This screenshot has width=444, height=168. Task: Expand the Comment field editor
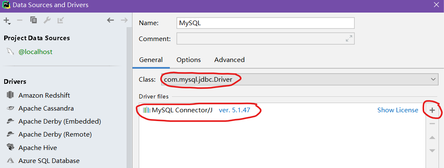click(349, 39)
